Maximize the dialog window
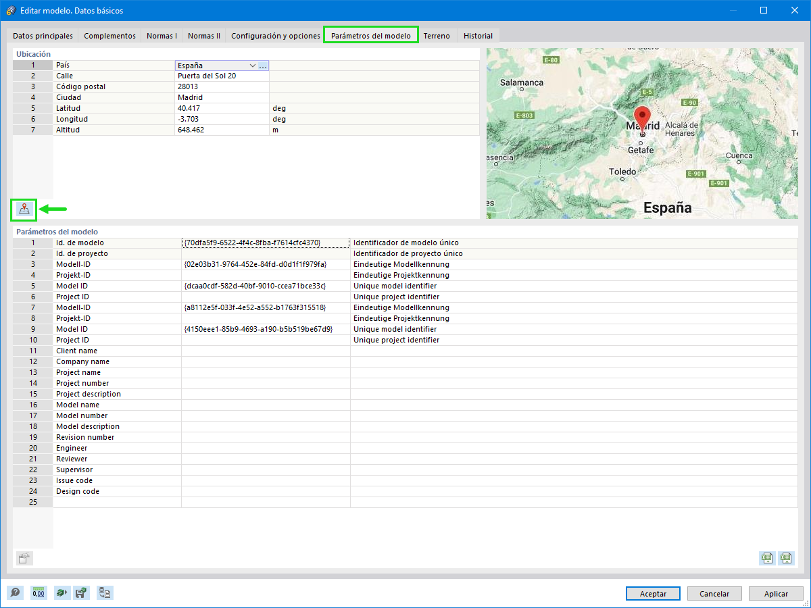Screen dimensions: 811x608 [x=764, y=10]
